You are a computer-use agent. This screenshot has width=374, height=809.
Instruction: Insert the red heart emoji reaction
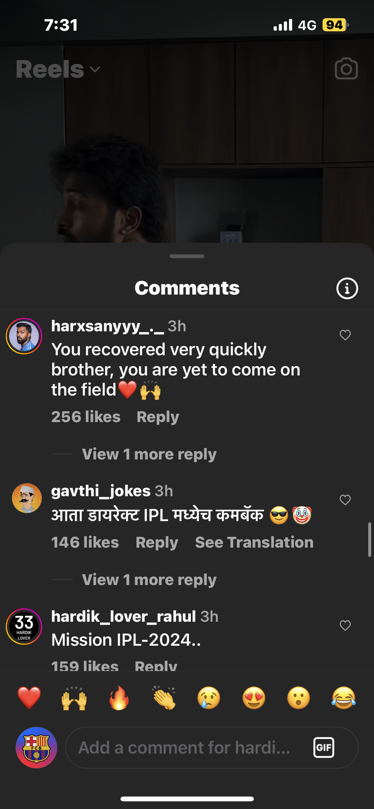(x=29, y=698)
